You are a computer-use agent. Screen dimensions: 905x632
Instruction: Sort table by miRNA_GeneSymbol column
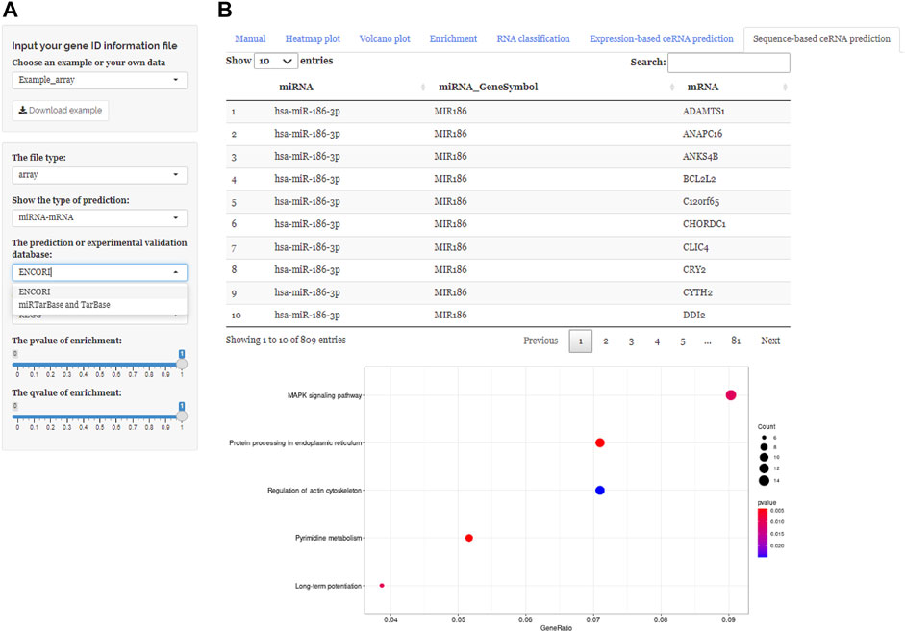554,88
